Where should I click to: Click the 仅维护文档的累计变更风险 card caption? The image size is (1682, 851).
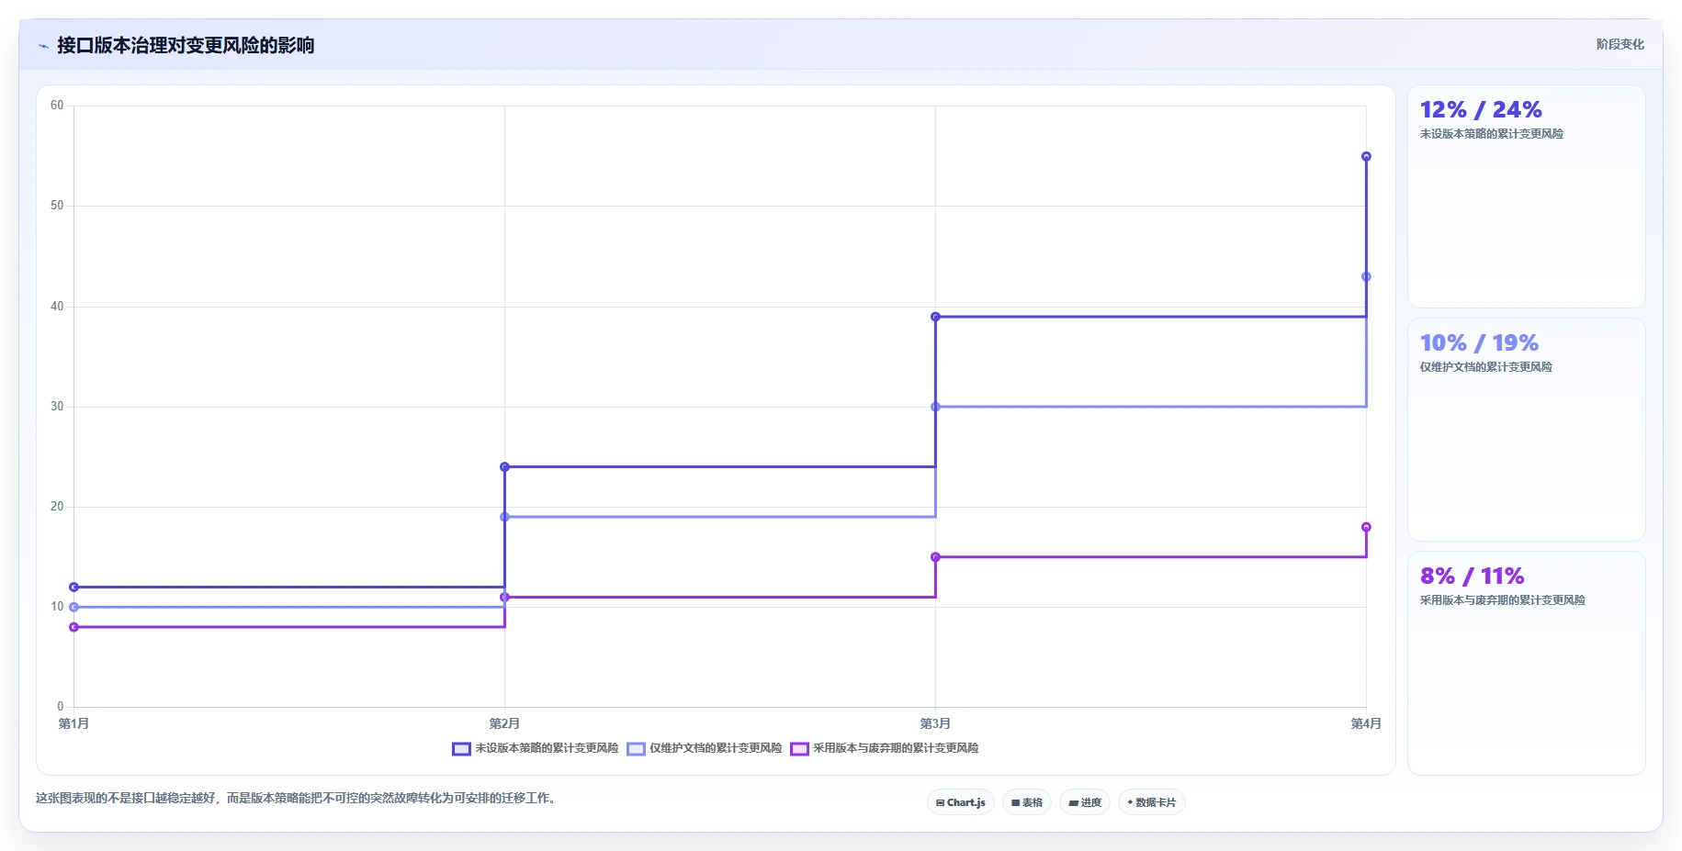[x=1486, y=367]
